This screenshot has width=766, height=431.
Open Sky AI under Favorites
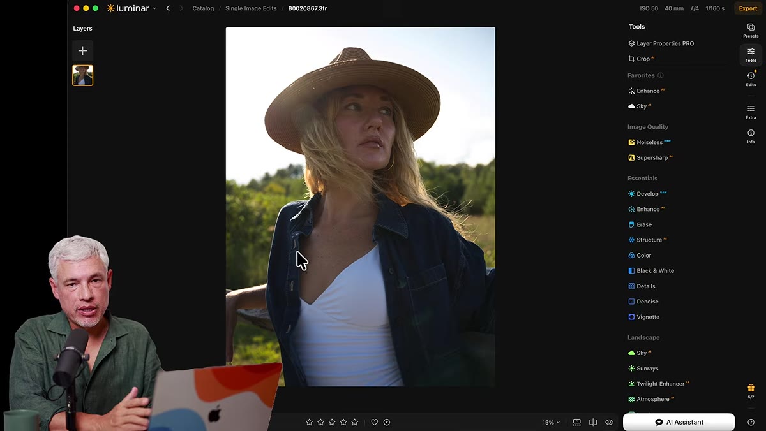pos(640,106)
